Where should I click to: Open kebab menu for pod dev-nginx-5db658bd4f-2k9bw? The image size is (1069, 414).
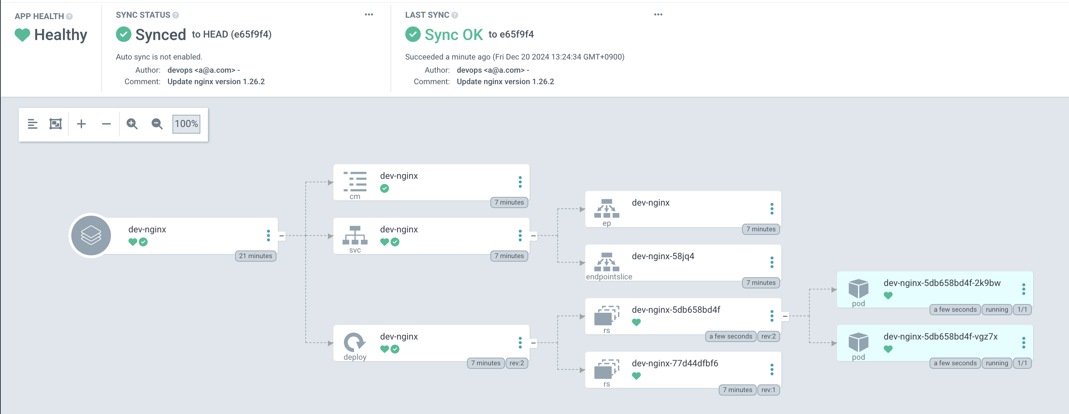tap(1023, 289)
